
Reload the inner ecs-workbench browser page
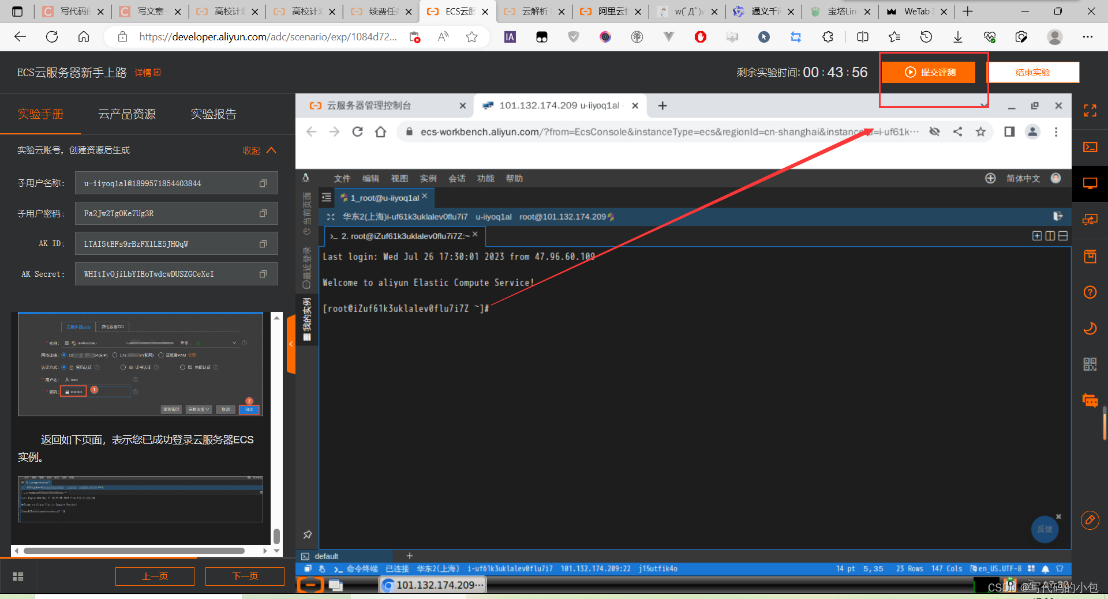pos(357,132)
